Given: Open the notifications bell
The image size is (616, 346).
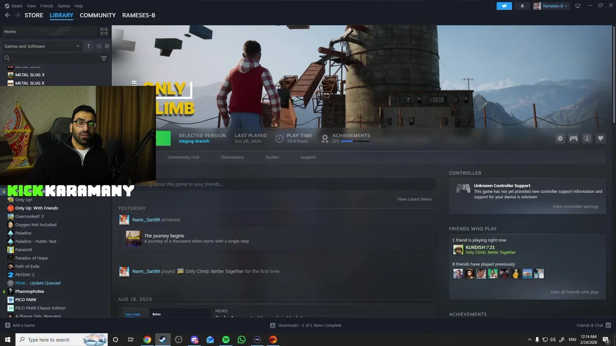Looking at the screenshot, I should point(522,6).
